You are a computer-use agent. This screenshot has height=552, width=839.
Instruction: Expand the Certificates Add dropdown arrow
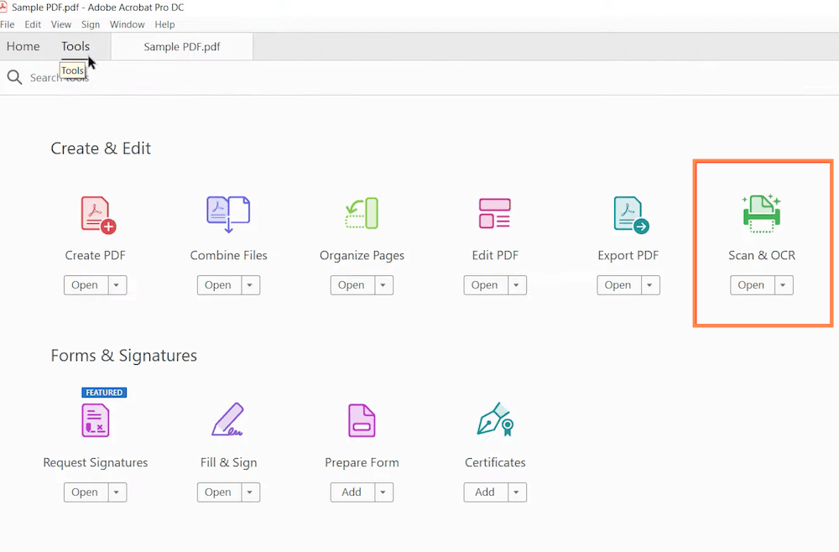coord(516,492)
